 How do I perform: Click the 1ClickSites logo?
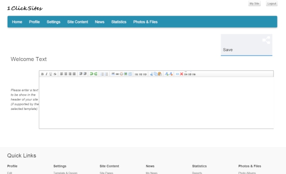pos(25,9)
